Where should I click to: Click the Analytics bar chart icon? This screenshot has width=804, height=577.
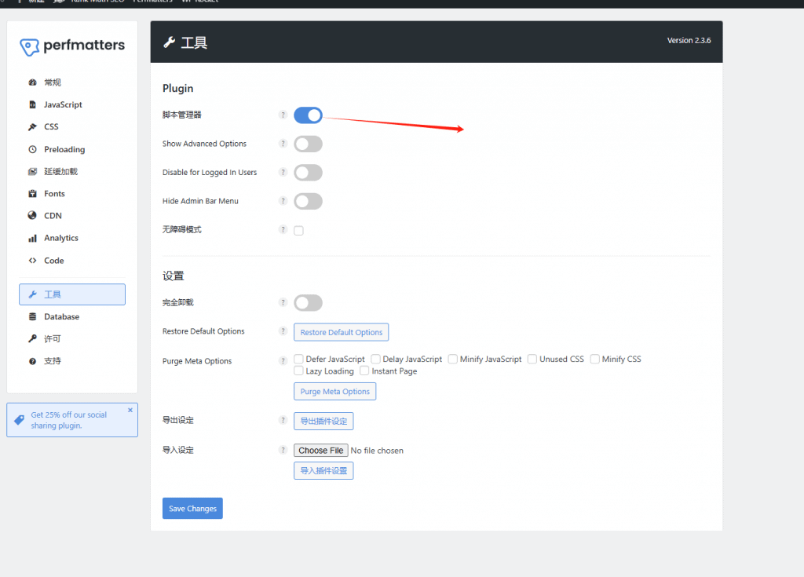pos(32,238)
